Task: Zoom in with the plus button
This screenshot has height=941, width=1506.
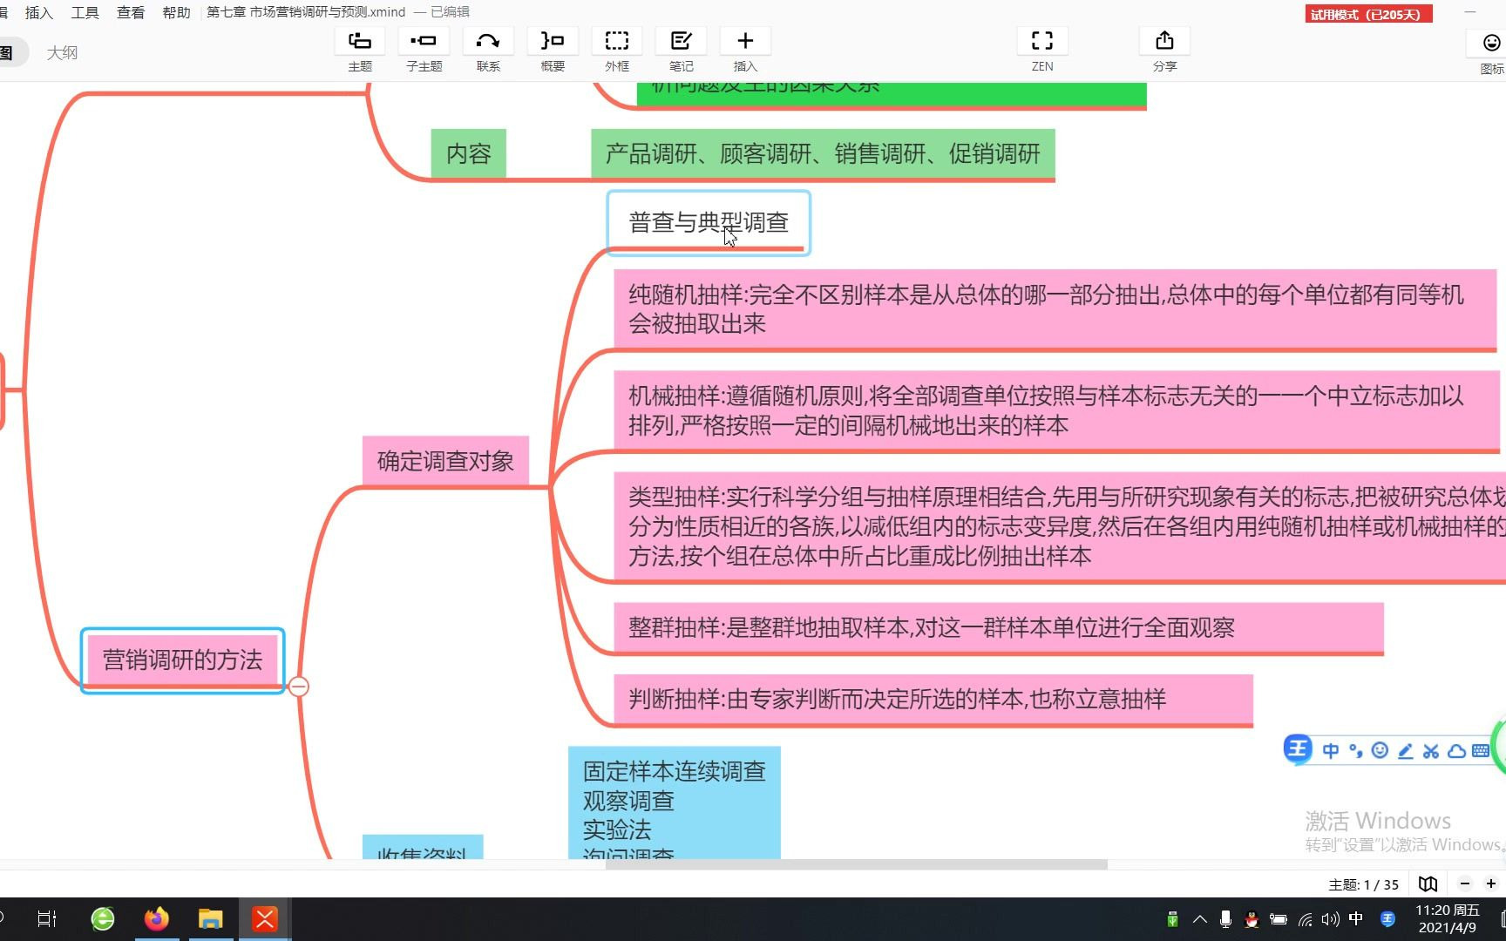Action: coord(1491,883)
